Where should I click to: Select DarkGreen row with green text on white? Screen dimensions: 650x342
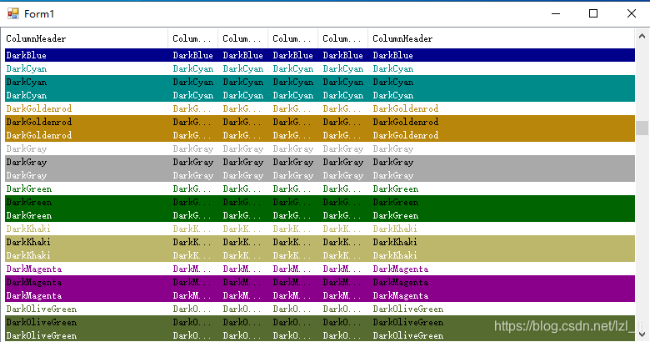[x=320, y=189]
